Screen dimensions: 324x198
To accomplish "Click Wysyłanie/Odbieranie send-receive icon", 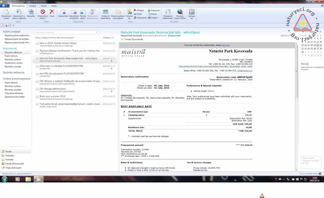I will point(168,14).
